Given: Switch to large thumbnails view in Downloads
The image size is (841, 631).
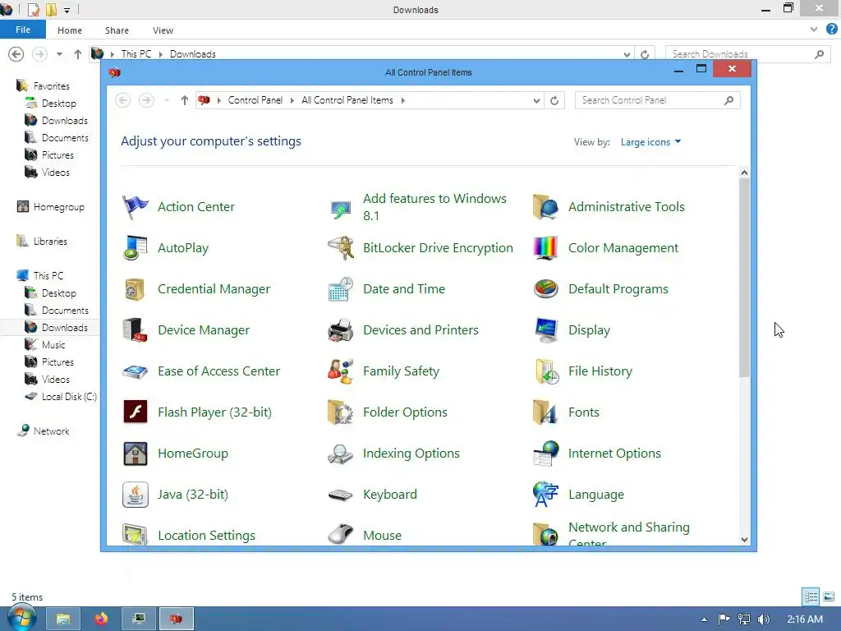Looking at the screenshot, I should pos(828,596).
